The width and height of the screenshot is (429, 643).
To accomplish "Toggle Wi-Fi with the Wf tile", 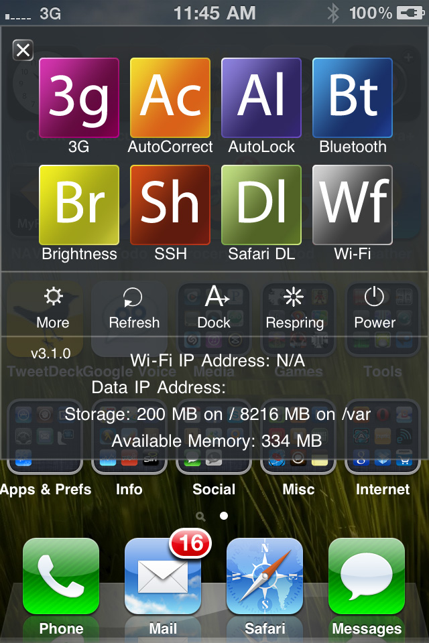I will click(x=352, y=205).
